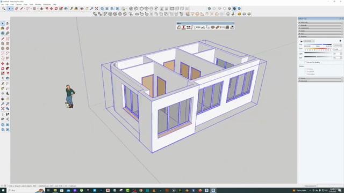The width and height of the screenshot is (344, 193).
Task: Click the Search magnifier in top toolbar
Action: 4,9
